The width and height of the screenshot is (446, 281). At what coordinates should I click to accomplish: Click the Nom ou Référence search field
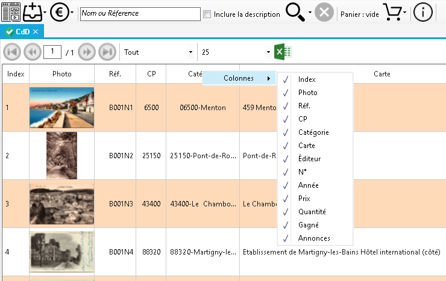[x=140, y=13]
